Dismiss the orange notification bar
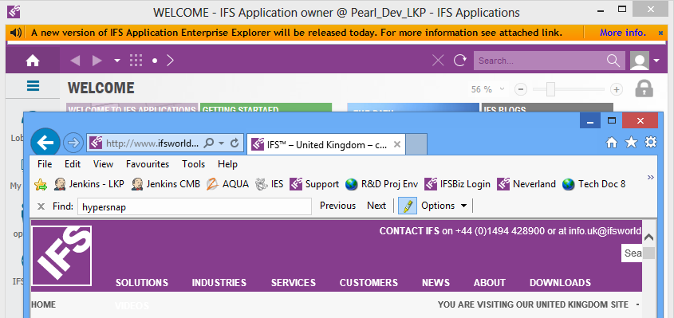674x318 pixels. click(660, 33)
